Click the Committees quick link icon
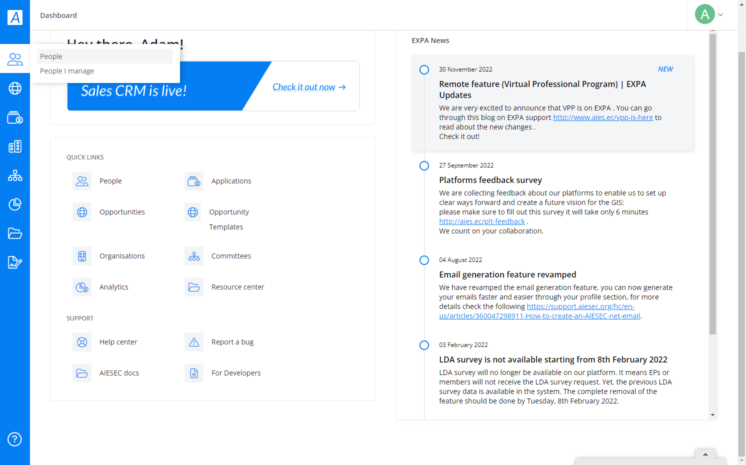The image size is (746, 465). pos(194,256)
